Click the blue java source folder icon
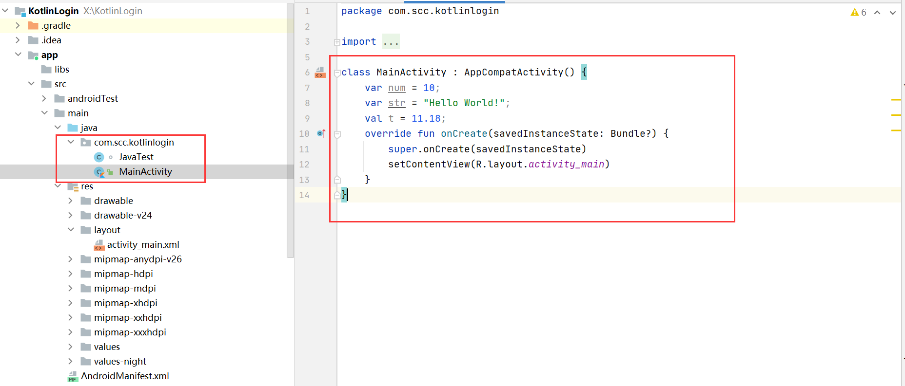The image size is (905, 386). (x=73, y=128)
